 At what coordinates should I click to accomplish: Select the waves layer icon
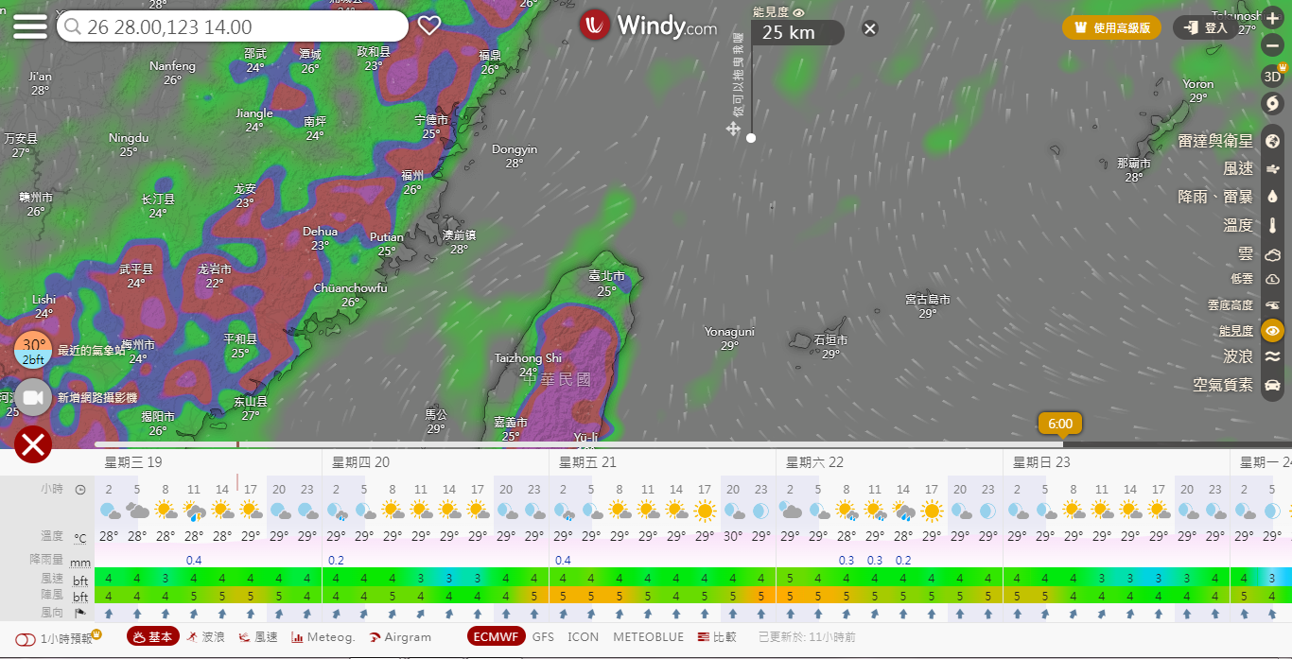(x=1273, y=356)
